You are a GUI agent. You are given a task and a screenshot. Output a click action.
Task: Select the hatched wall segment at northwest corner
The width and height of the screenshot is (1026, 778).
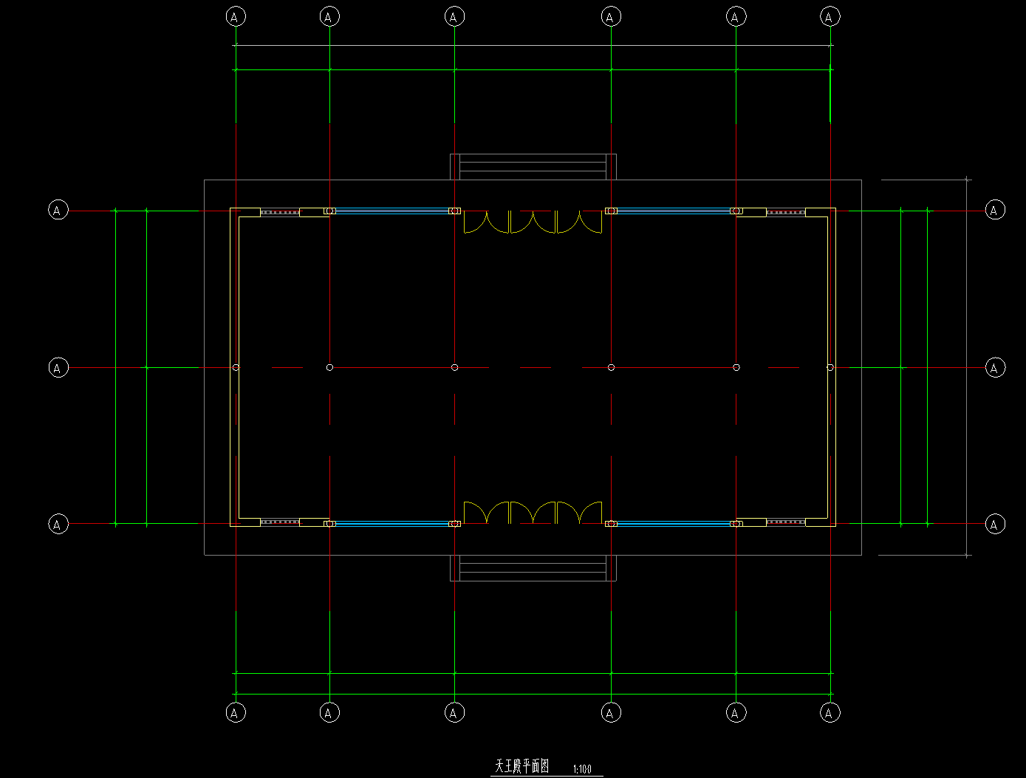pyautogui.click(x=280, y=213)
